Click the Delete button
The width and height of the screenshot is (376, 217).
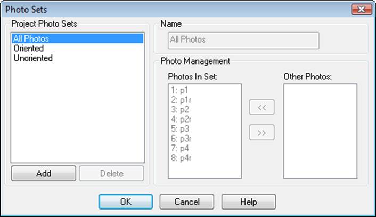[x=111, y=173]
